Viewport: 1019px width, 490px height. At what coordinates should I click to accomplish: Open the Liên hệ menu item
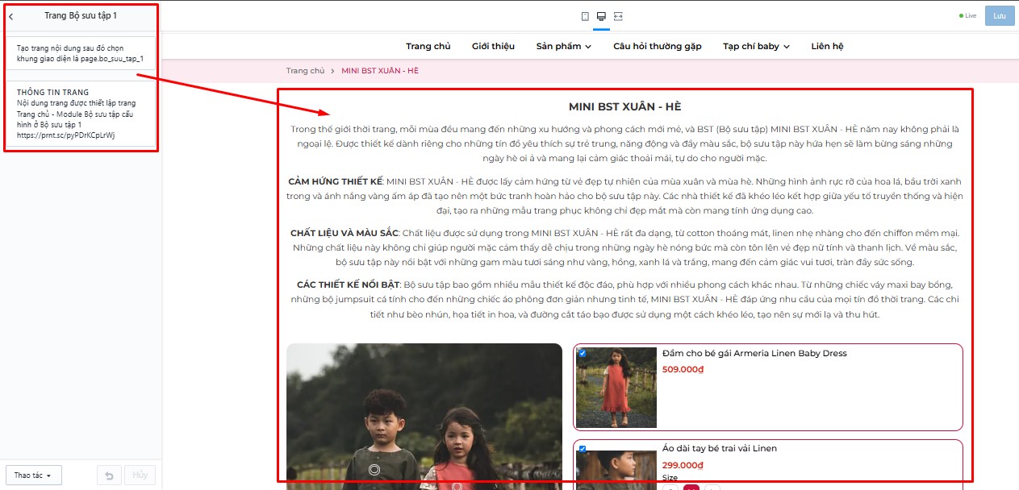pos(827,46)
